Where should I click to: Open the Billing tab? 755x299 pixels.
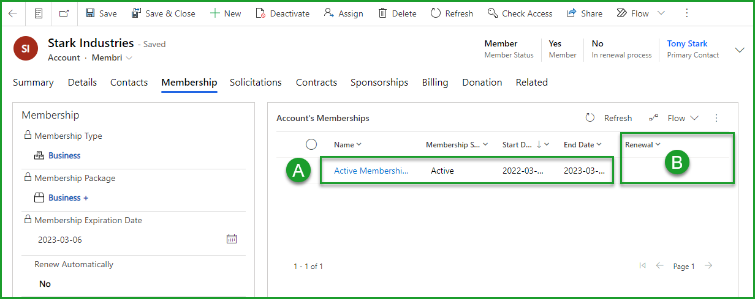tap(434, 83)
